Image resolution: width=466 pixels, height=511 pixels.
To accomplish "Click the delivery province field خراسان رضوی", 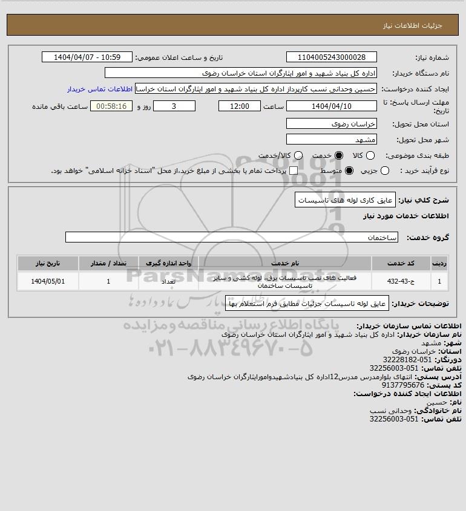I will pos(331,124).
